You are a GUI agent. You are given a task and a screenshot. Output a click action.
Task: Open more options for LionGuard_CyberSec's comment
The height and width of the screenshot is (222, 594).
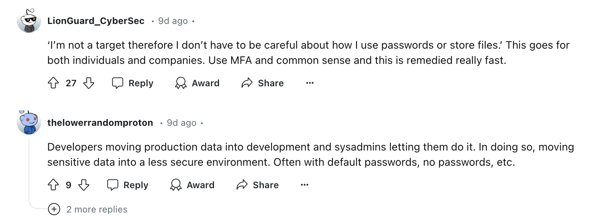[x=310, y=83]
